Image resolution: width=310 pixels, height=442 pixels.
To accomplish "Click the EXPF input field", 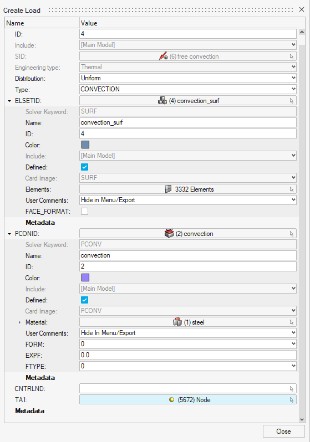I will click(188, 355).
